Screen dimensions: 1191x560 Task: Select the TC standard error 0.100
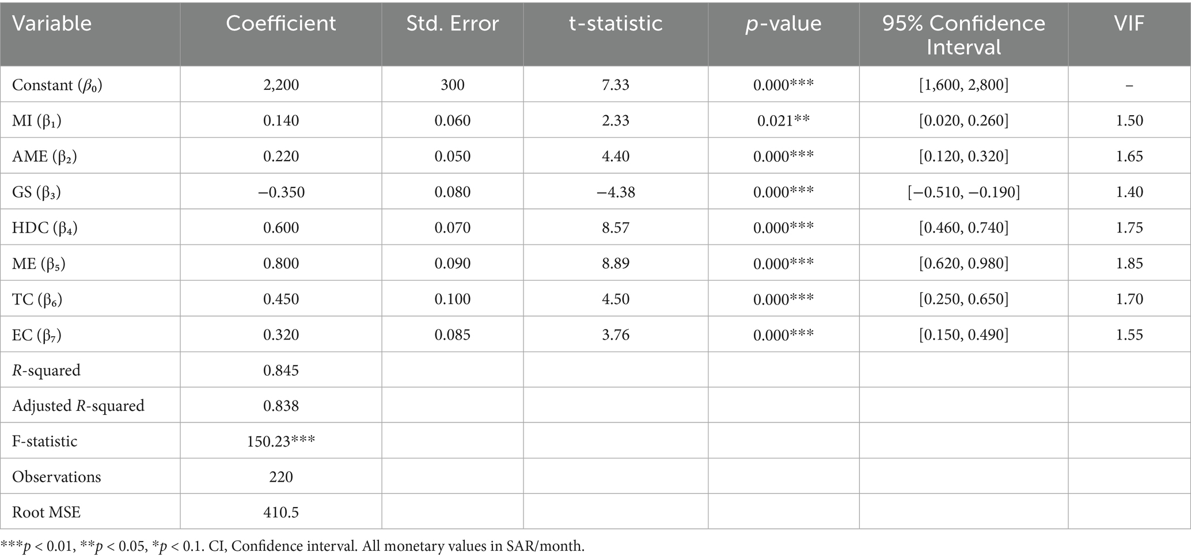tap(453, 299)
